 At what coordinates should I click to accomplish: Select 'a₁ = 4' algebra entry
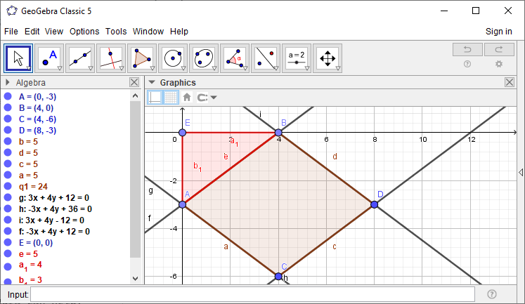30,266
